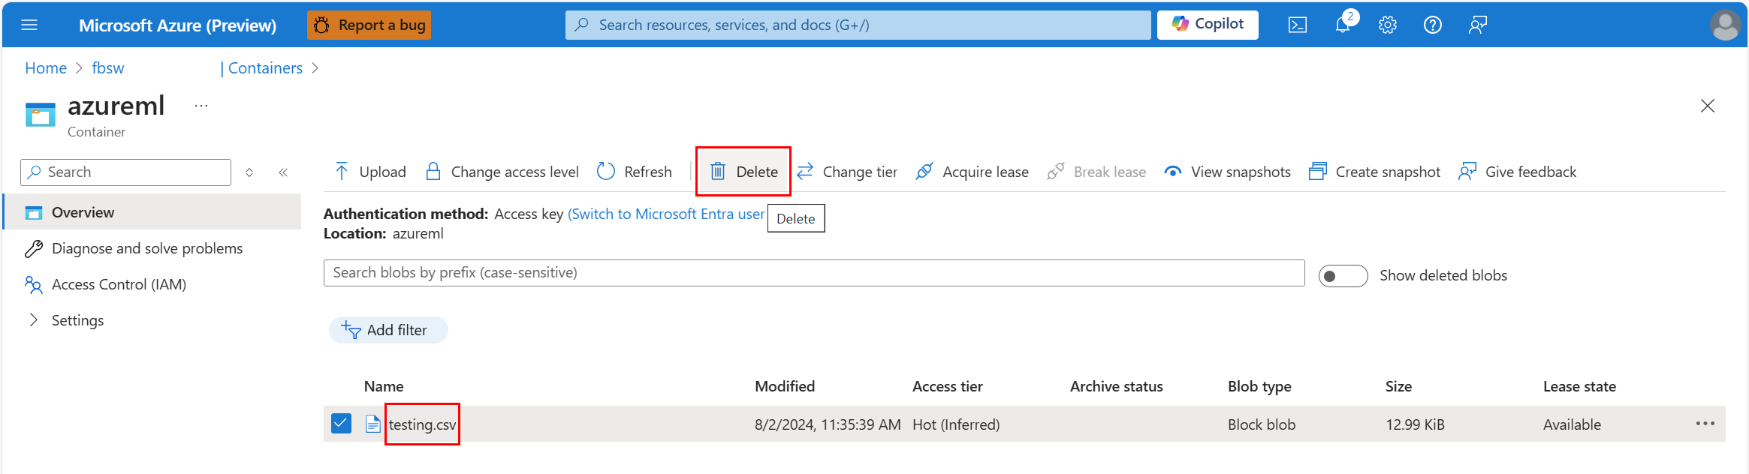1749x474 pixels.
Task: Open Diagnose and solve problems
Action: point(146,248)
